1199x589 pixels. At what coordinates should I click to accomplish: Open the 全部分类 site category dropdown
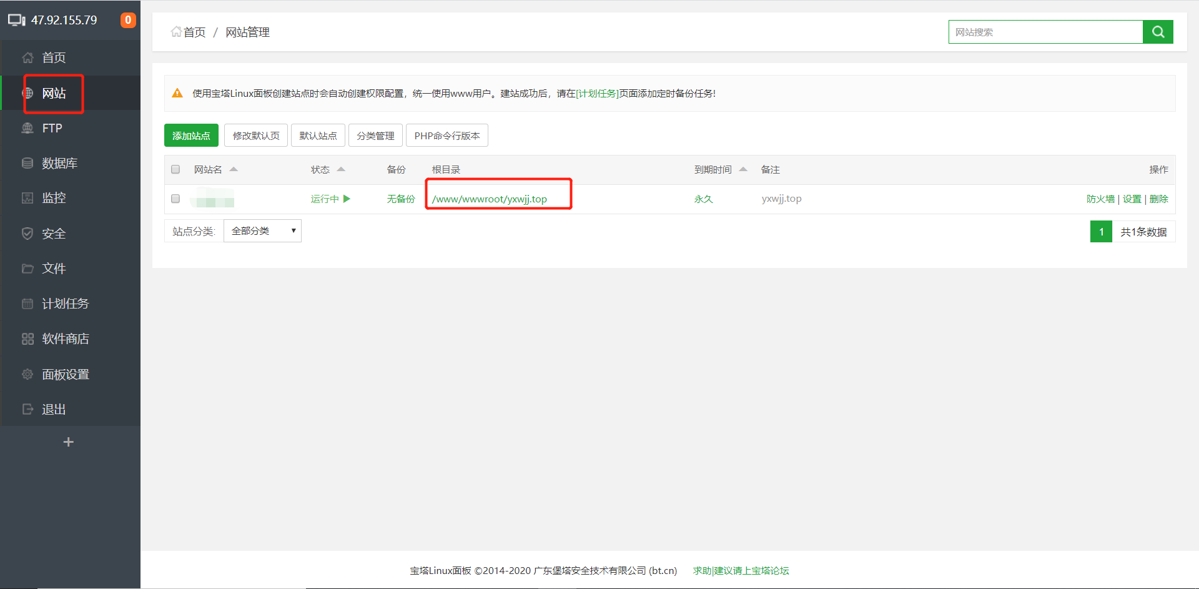[262, 230]
